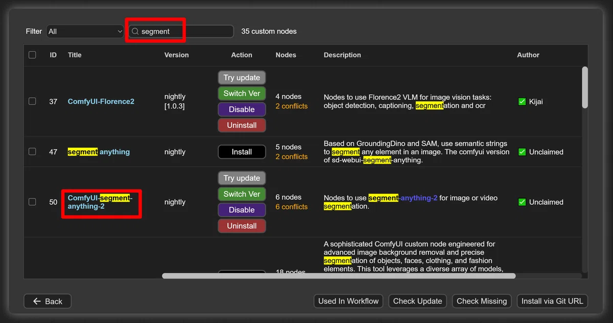Sort by the Nodes column header
This screenshot has width=613, height=323.
point(286,55)
